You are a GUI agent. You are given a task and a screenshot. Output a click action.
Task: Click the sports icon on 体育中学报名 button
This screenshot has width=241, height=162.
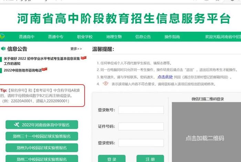click(x=17, y=124)
